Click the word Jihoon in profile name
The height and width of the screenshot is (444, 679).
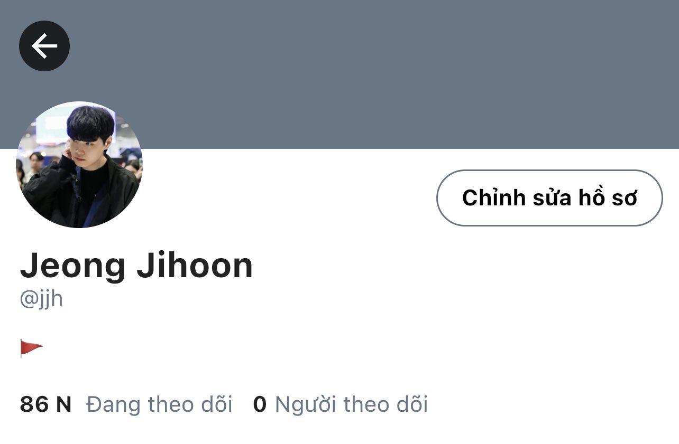pos(195,266)
